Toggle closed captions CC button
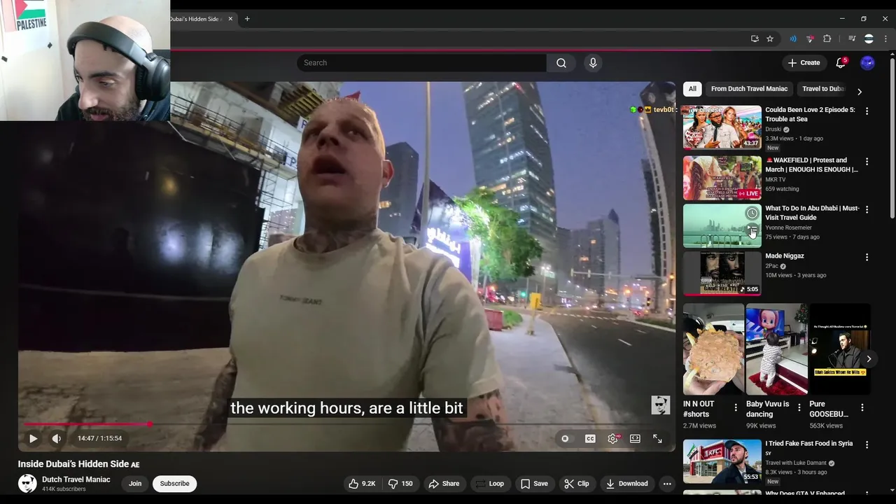 coord(590,438)
